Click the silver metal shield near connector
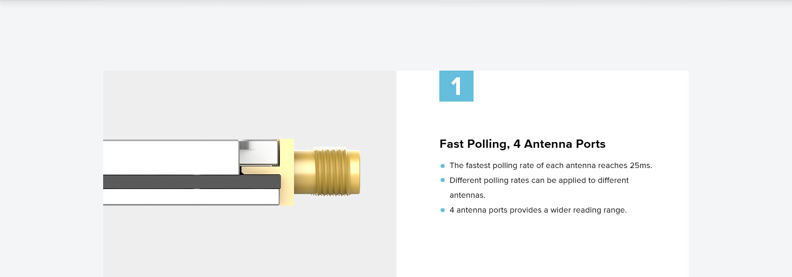Image resolution: width=792 pixels, height=277 pixels. click(x=259, y=153)
